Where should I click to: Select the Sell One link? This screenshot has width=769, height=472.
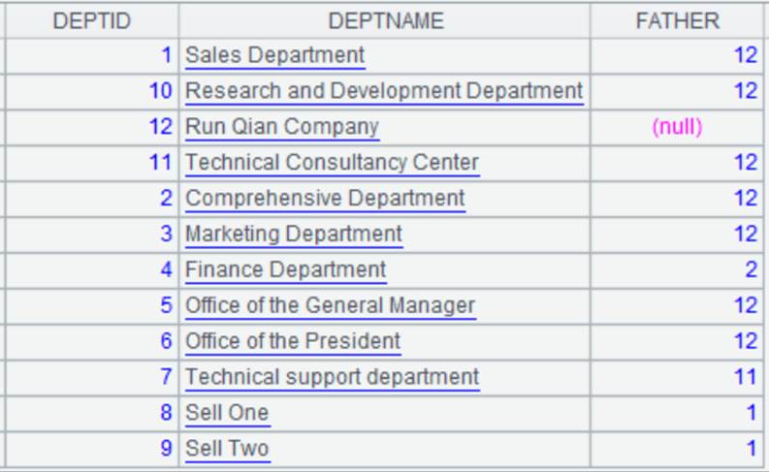[x=228, y=413]
